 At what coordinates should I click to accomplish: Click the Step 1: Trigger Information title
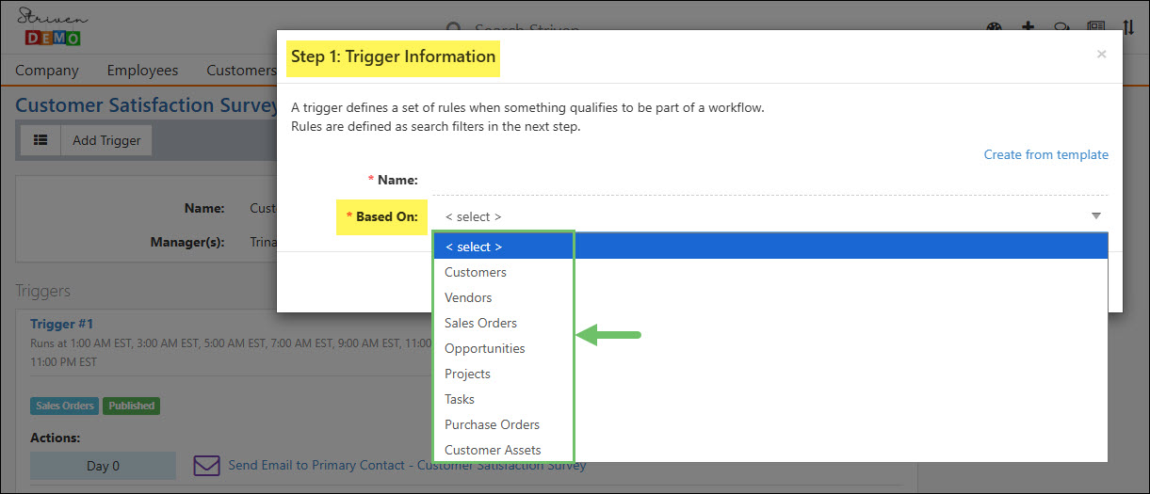point(393,56)
